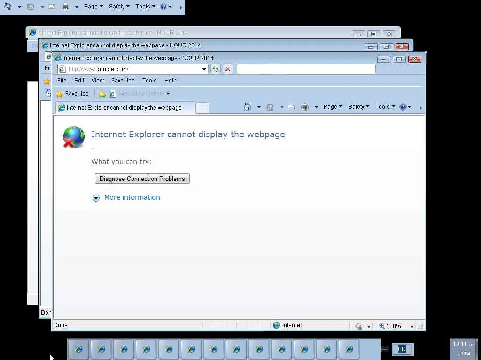This screenshot has width=481, height=360.
Task: Open the Feeds dropdown arrow in front window
Action: 282,107
